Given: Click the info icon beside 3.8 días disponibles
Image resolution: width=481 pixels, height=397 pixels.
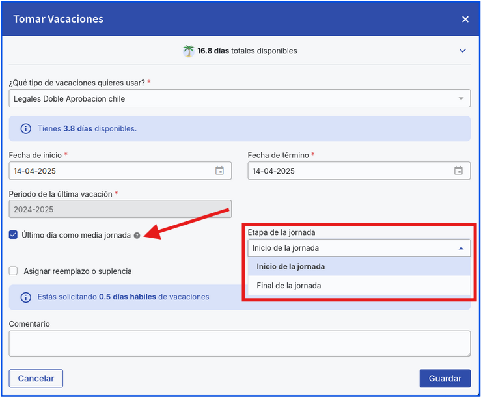Looking at the screenshot, I should tap(26, 129).
